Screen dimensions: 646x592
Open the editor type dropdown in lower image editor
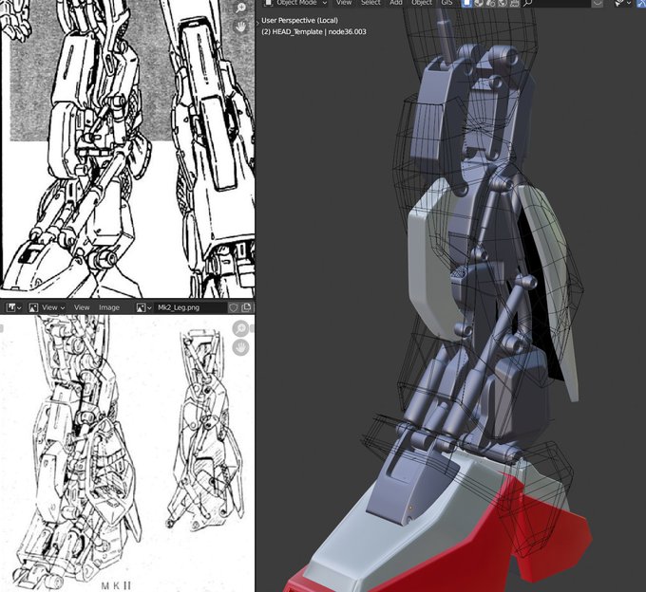14,307
